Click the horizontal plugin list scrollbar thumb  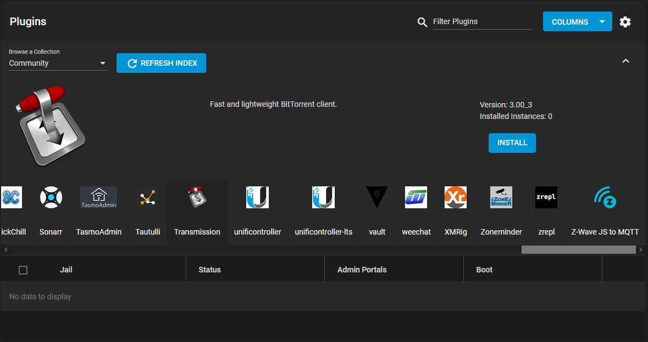coord(579,249)
